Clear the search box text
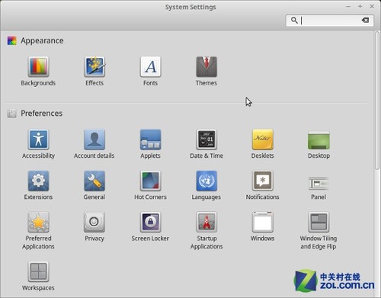Screen dimensions: 381x298 point(366,21)
